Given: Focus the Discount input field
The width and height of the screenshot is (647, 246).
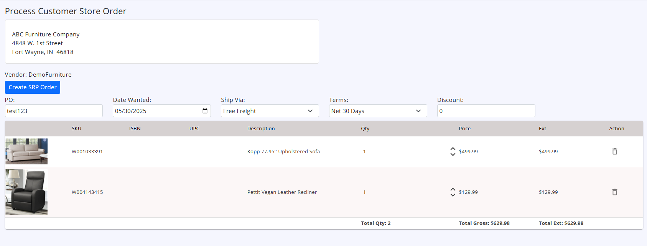Looking at the screenshot, I should [486, 111].
